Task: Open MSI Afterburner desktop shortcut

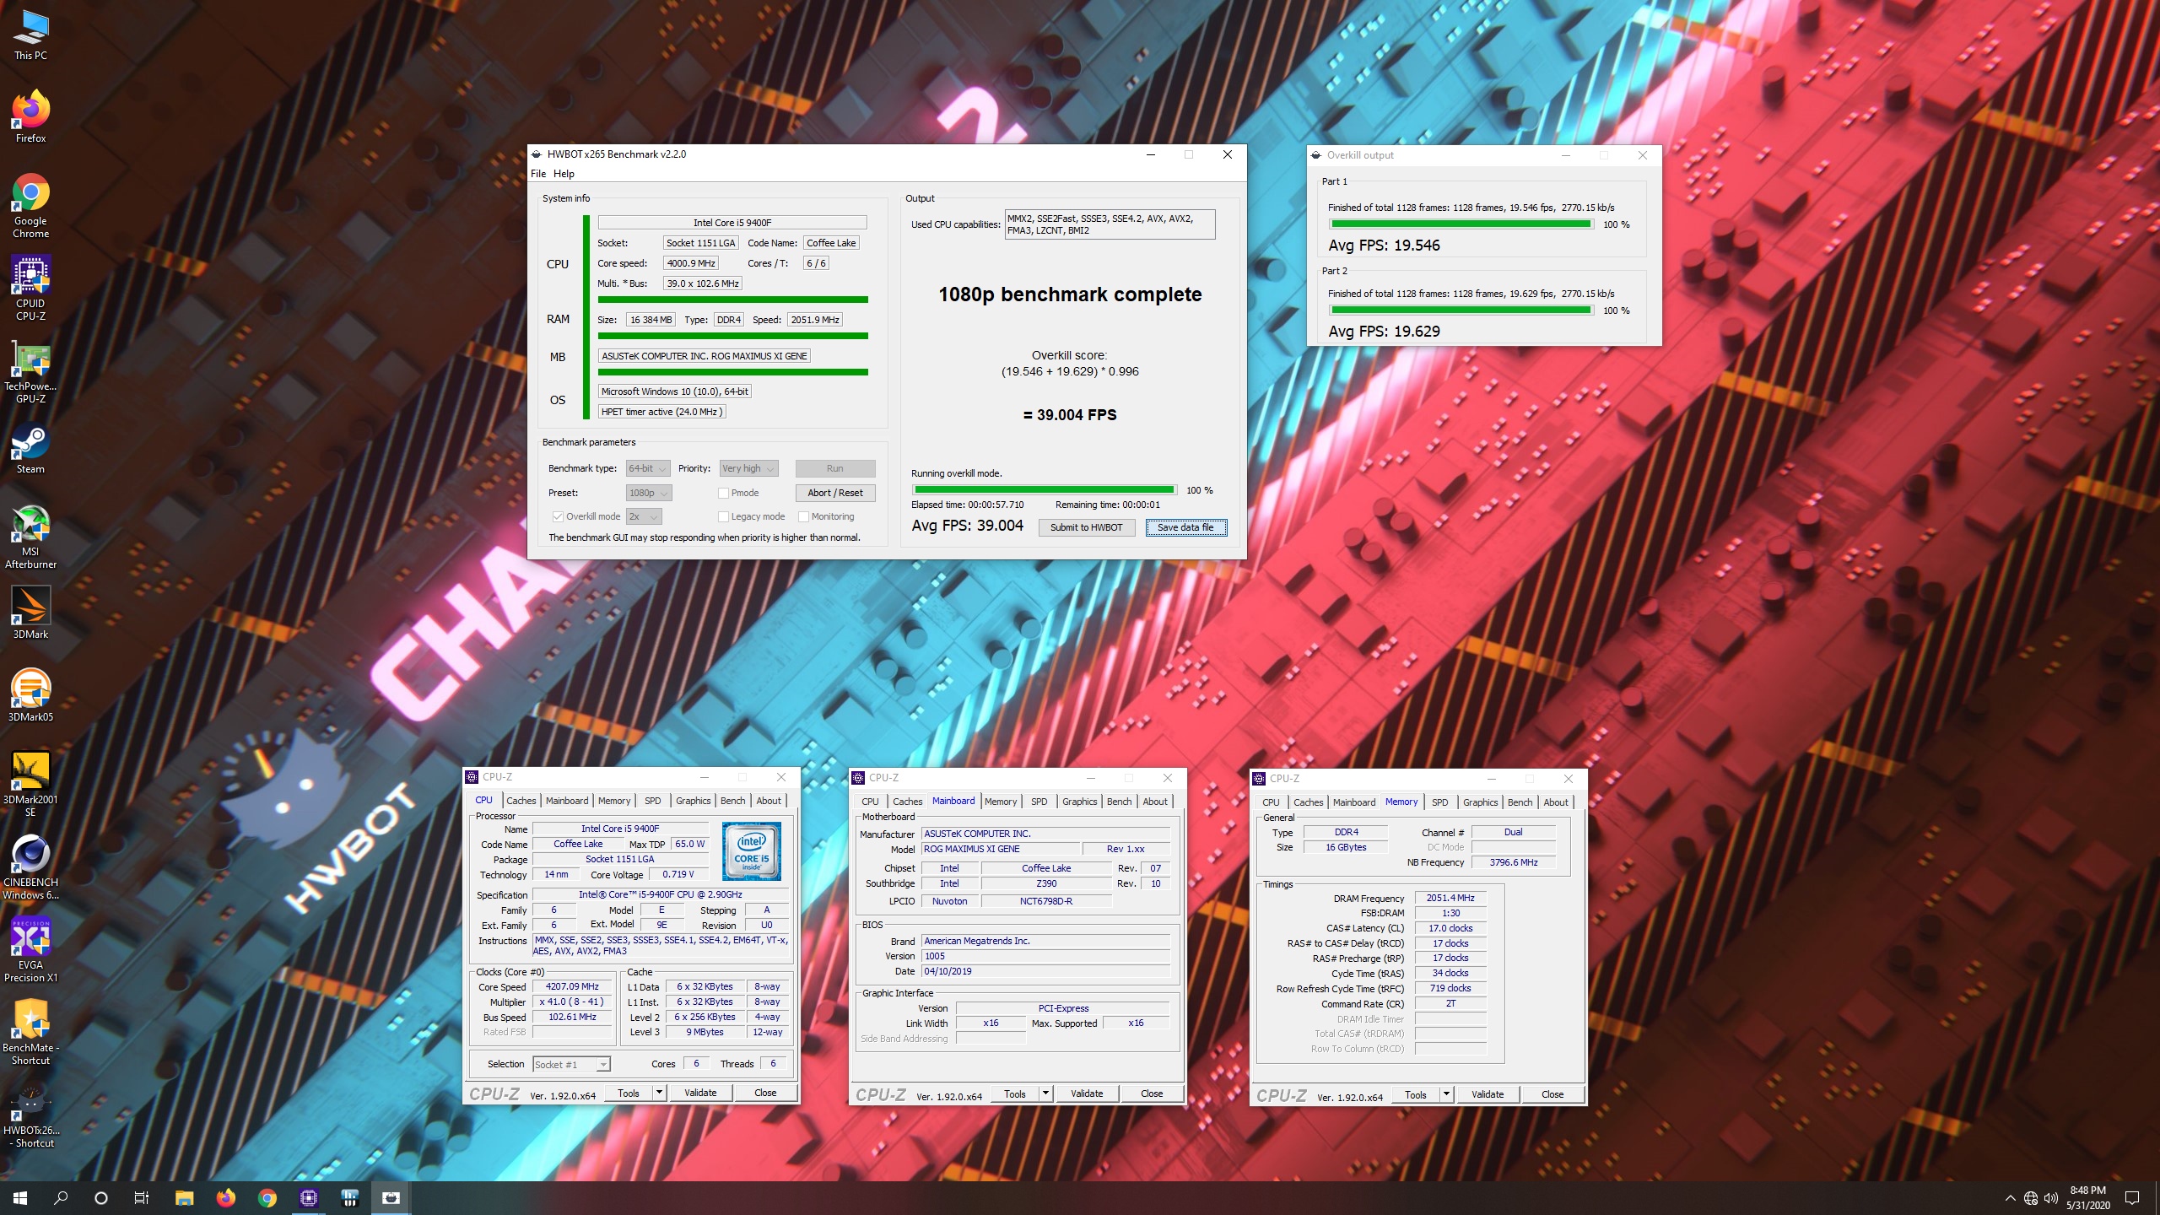Action: [30, 537]
